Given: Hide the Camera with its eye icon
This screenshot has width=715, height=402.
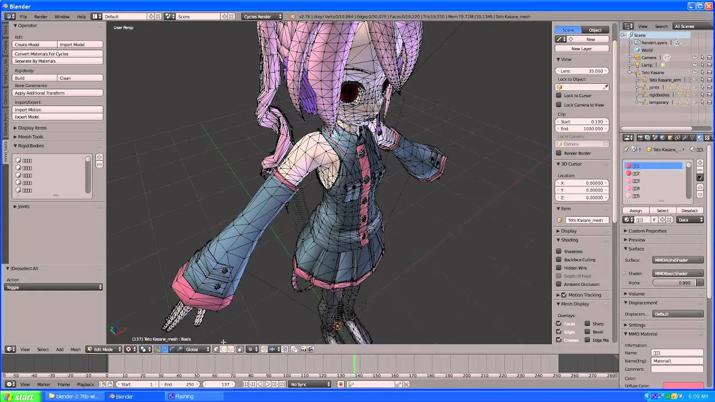Looking at the screenshot, I should click(695, 58).
